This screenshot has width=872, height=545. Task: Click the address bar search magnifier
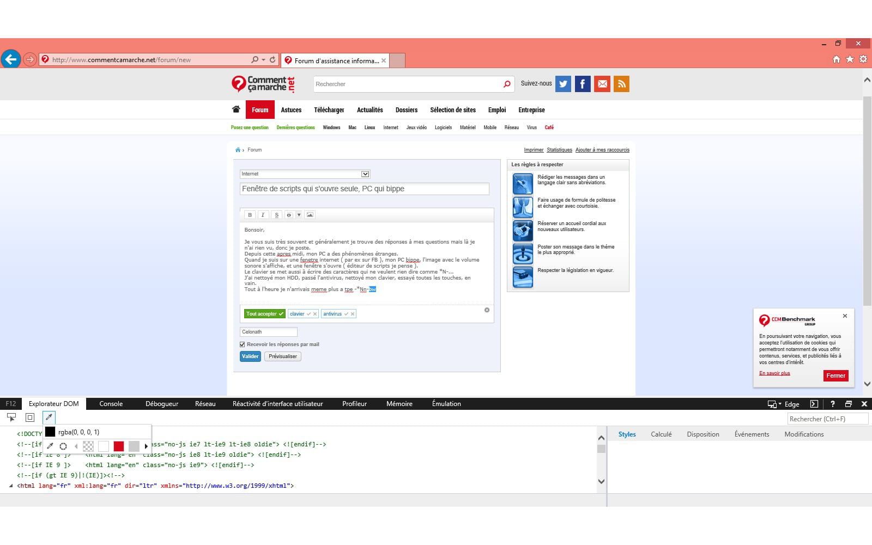tap(255, 59)
